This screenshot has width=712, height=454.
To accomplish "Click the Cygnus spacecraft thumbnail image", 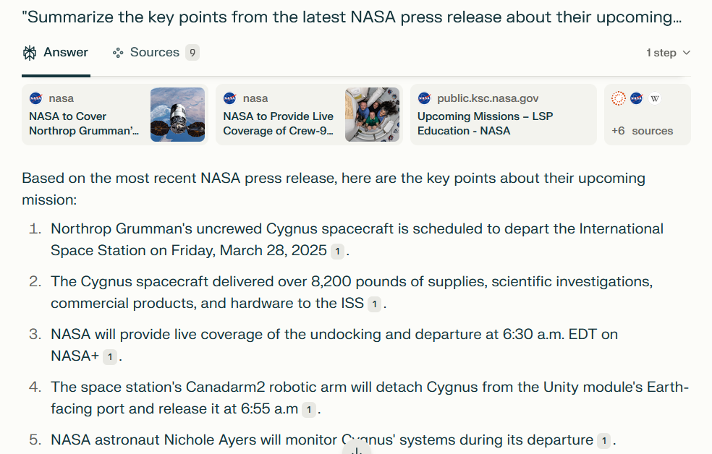I will [177, 114].
